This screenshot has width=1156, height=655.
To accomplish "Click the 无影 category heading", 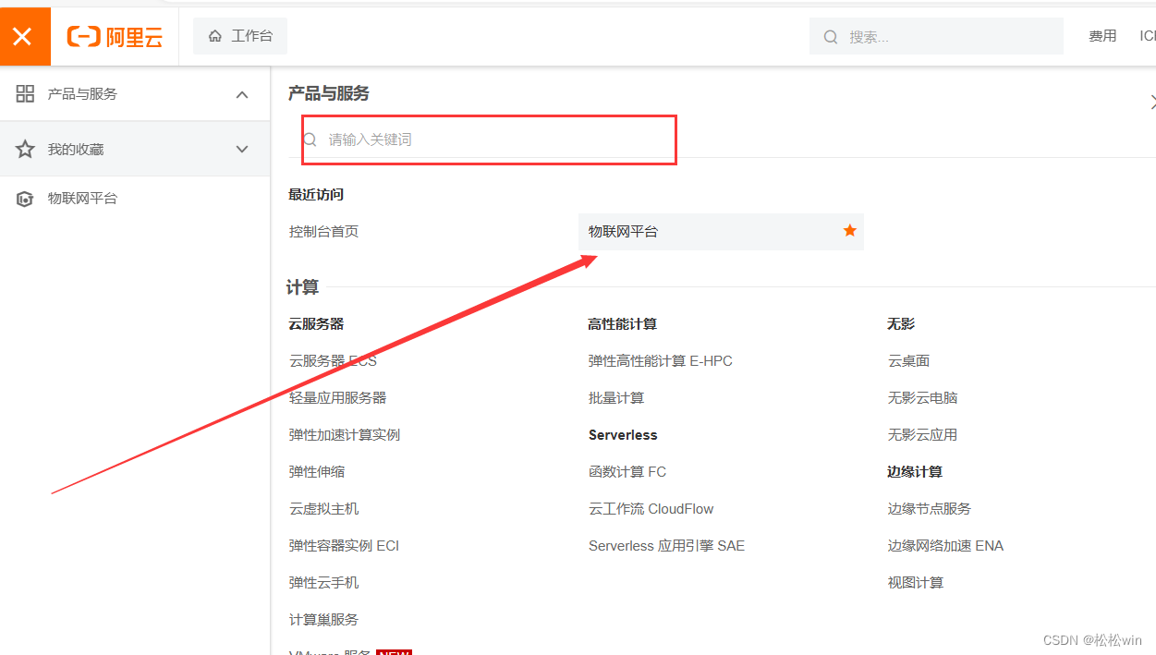I will pyautogui.click(x=901, y=323).
